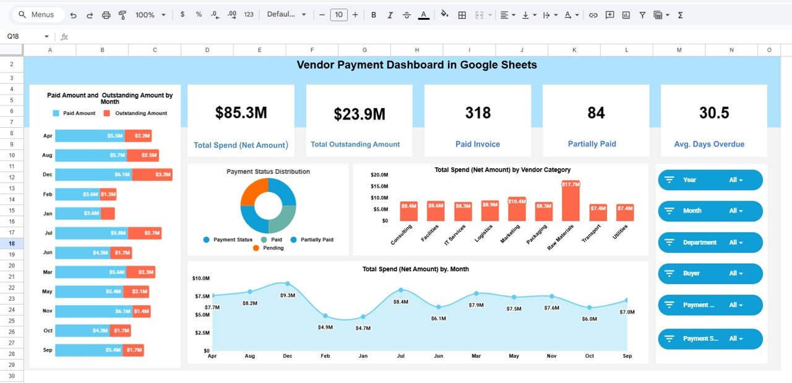This screenshot has height=383, width=792.
Task: Click the Print icon
Action: (106, 15)
